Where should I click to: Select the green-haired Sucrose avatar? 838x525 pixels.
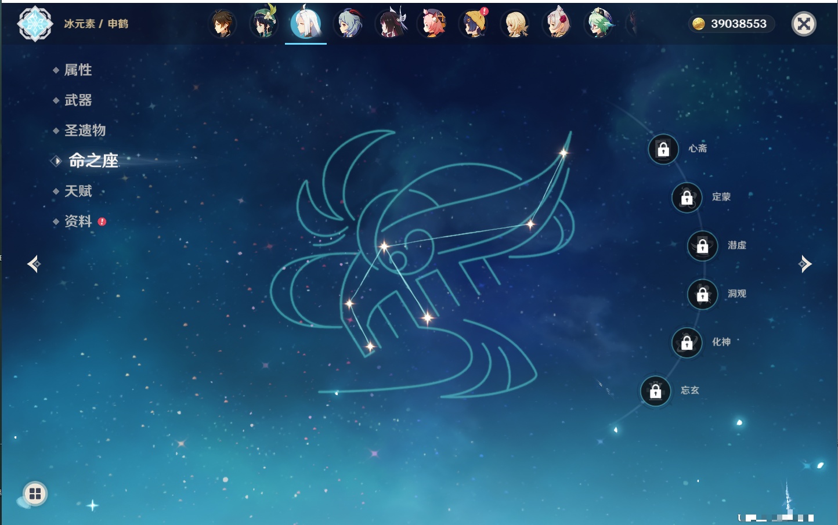(599, 24)
